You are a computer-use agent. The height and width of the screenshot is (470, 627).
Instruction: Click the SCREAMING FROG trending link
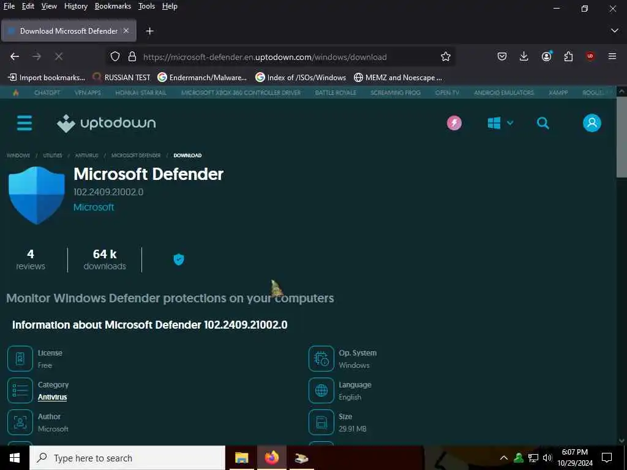pos(396,93)
